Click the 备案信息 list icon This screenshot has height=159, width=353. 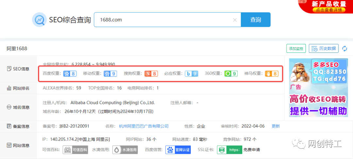point(9,126)
